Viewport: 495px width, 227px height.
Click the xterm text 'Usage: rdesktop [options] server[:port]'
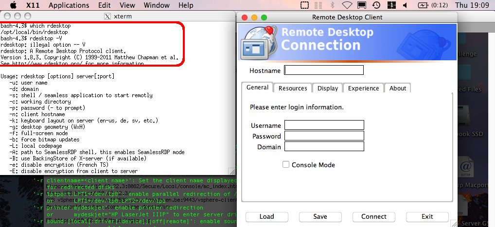pos(57,76)
